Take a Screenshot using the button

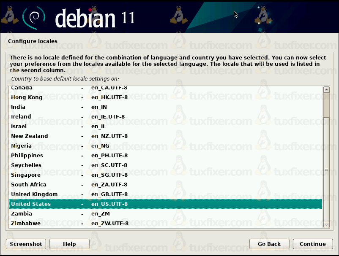point(26,244)
